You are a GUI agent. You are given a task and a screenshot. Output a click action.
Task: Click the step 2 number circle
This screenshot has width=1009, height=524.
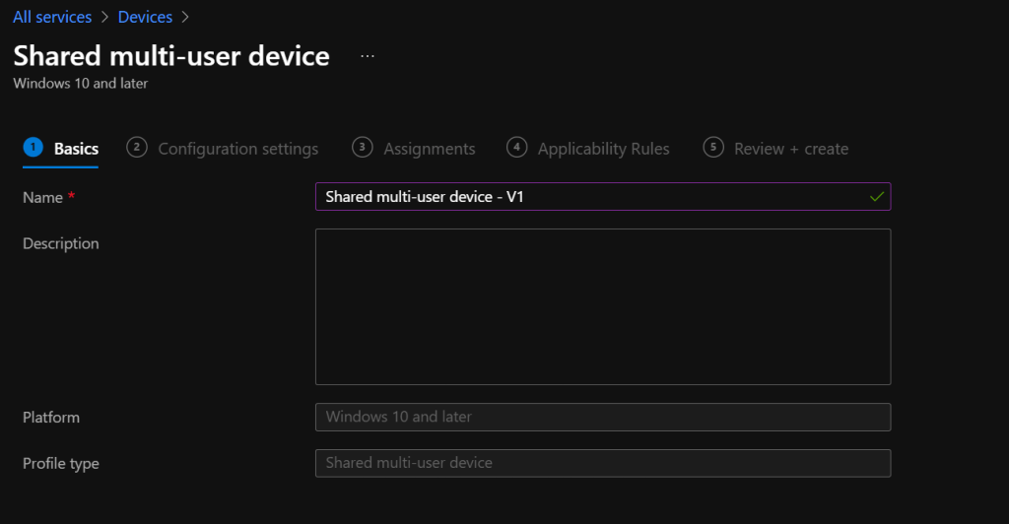(137, 148)
